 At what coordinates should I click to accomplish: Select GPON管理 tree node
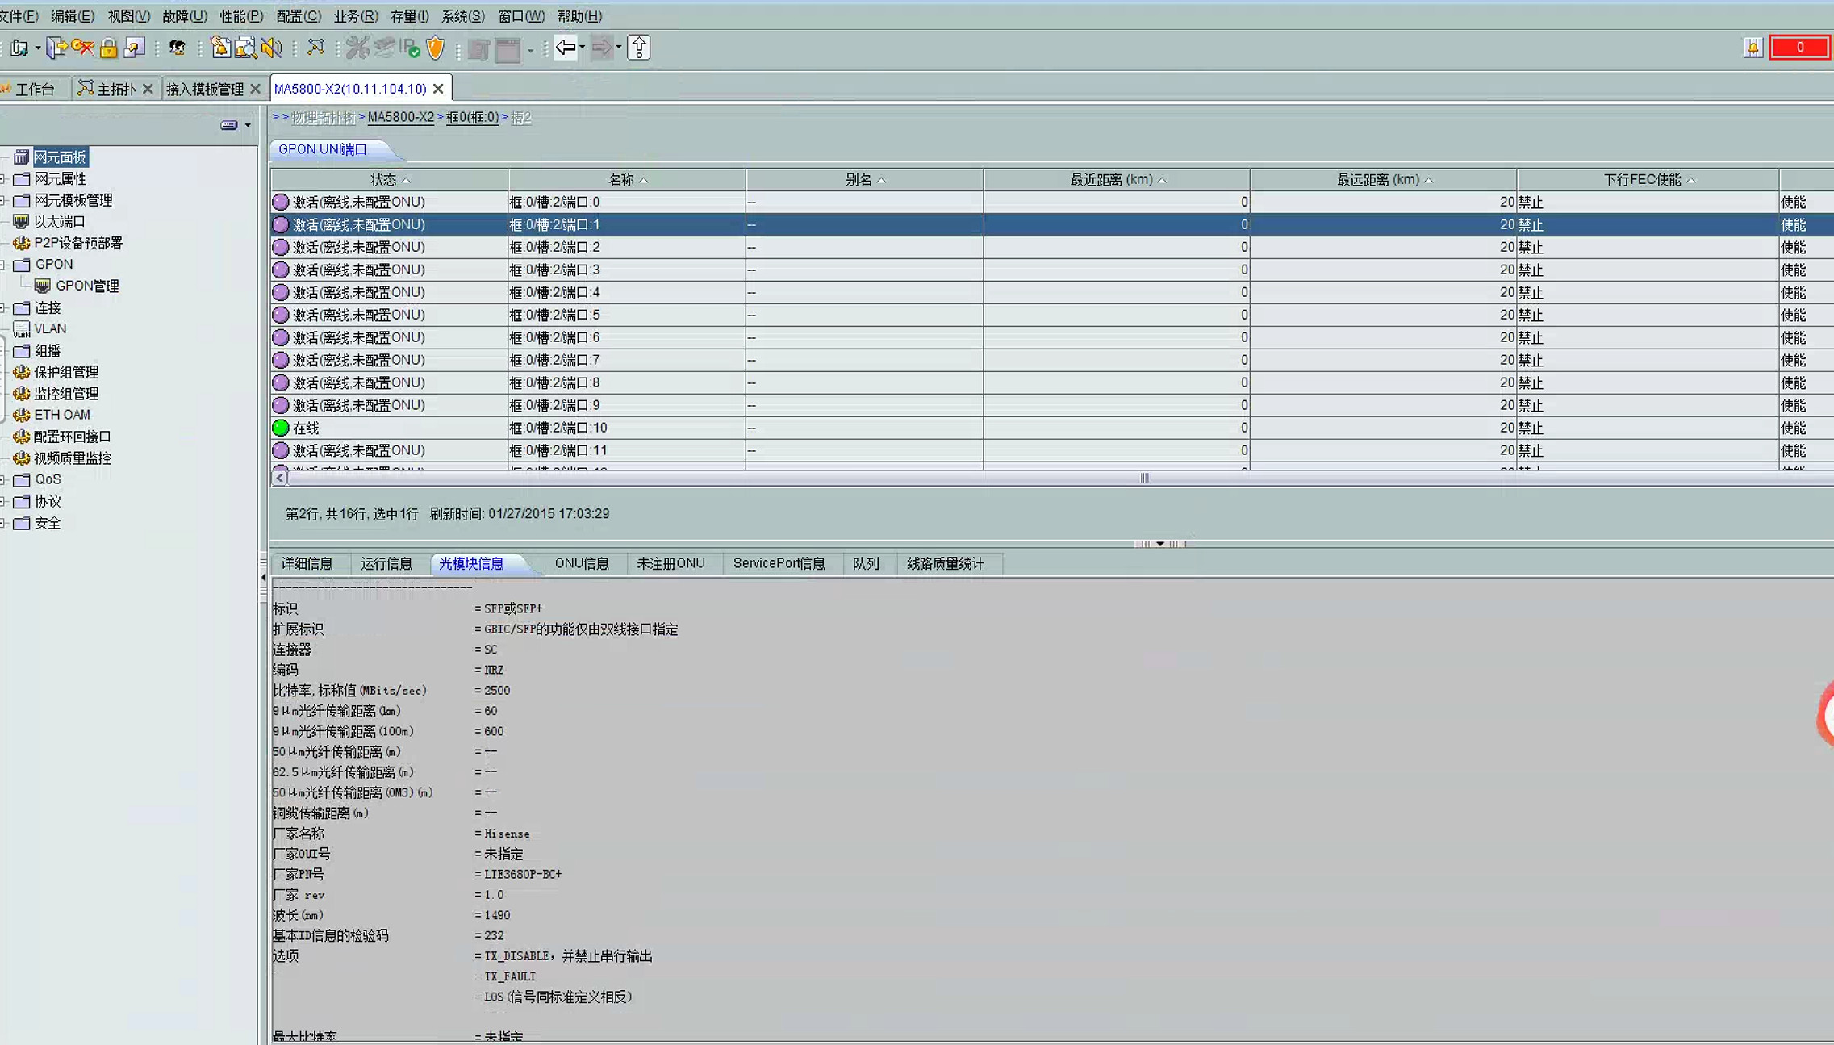tap(86, 286)
